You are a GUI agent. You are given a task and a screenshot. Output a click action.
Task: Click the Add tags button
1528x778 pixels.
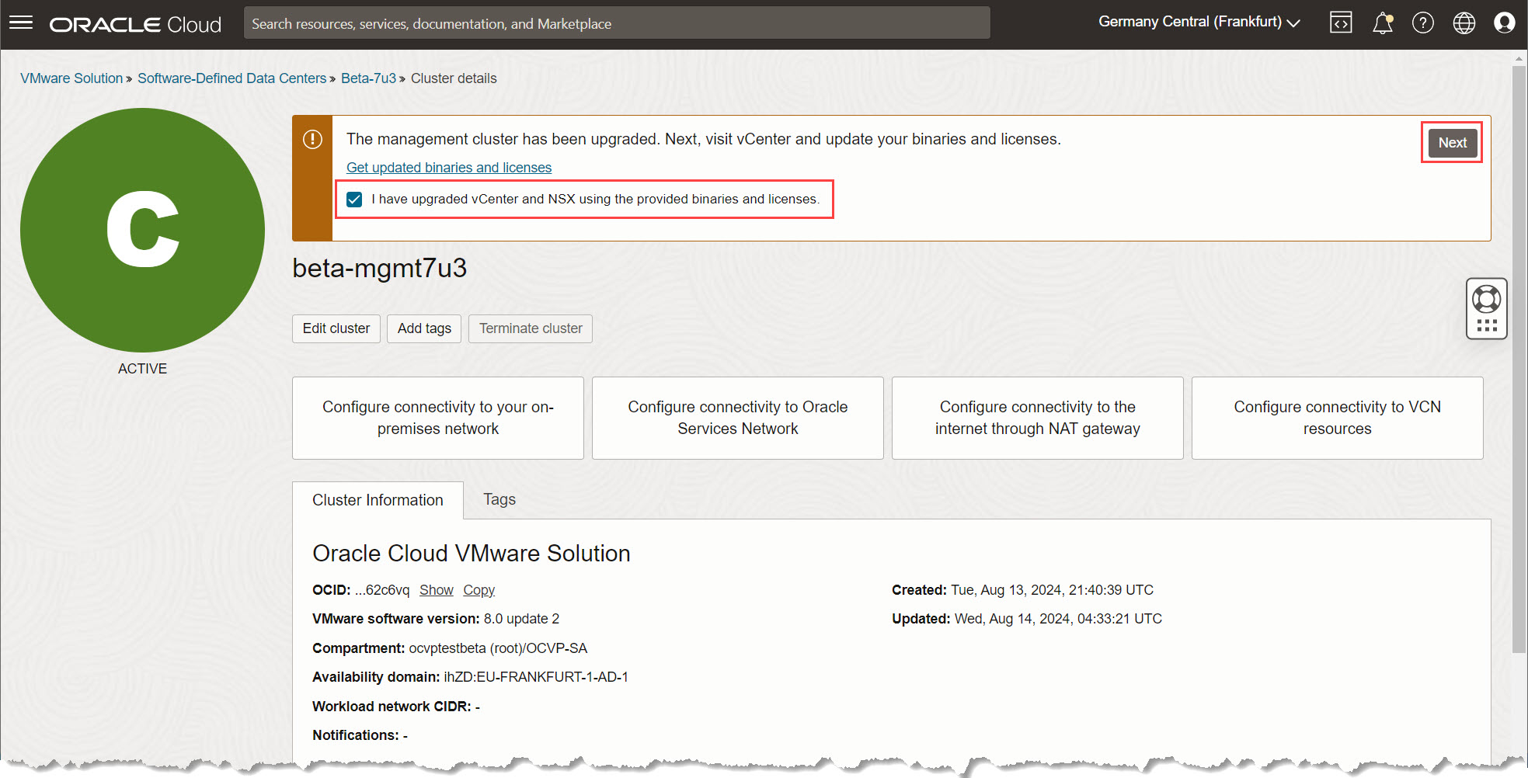click(424, 328)
